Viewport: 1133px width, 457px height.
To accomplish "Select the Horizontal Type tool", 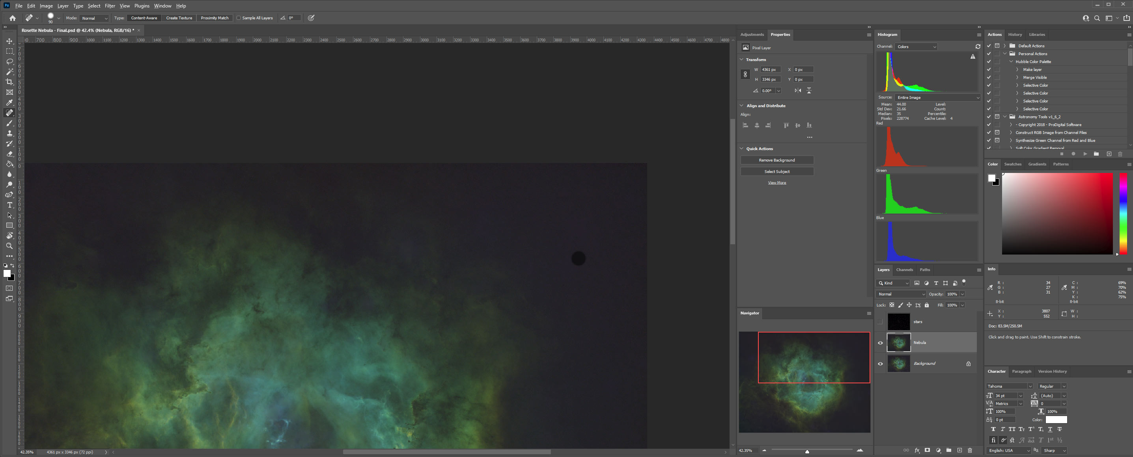I will (x=9, y=205).
